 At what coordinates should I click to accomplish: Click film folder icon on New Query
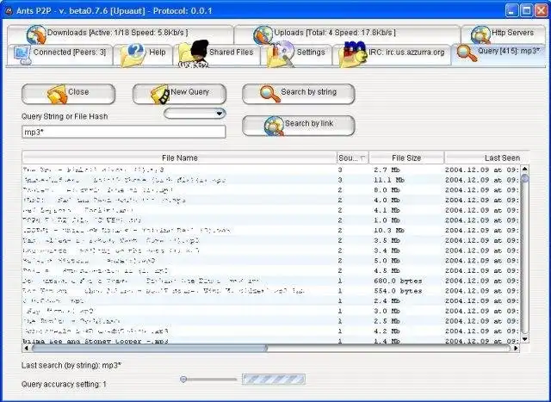[x=160, y=94]
